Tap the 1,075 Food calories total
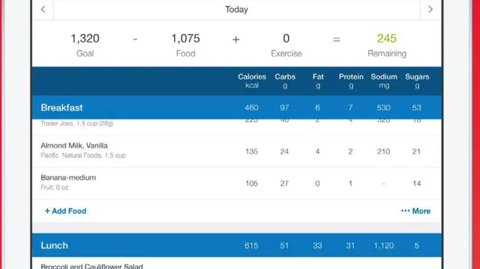This screenshot has width=480, height=269. pyautogui.click(x=186, y=38)
